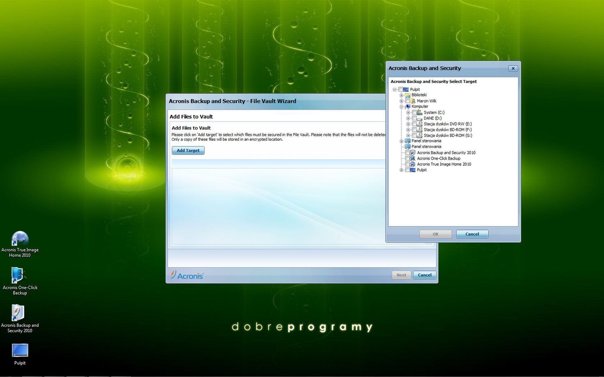
Task: Select the System (C:) label
Action: 434,112
